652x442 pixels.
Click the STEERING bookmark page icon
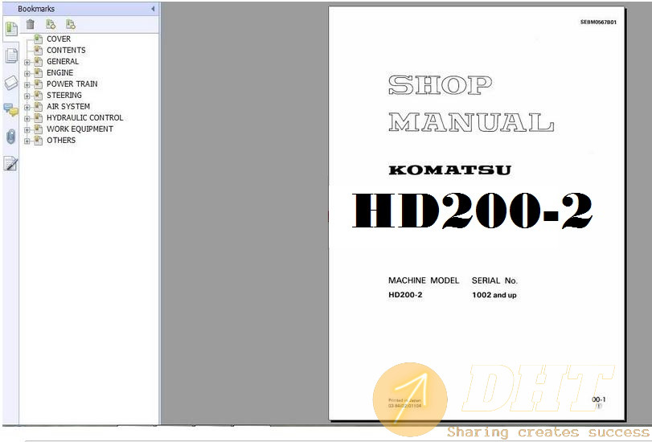click(x=39, y=95)
